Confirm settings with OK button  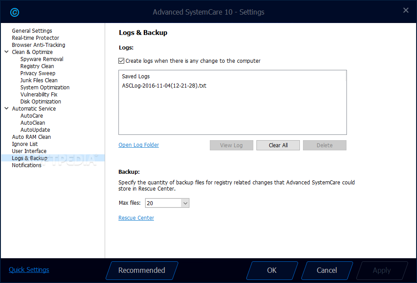tap(272, 271)
